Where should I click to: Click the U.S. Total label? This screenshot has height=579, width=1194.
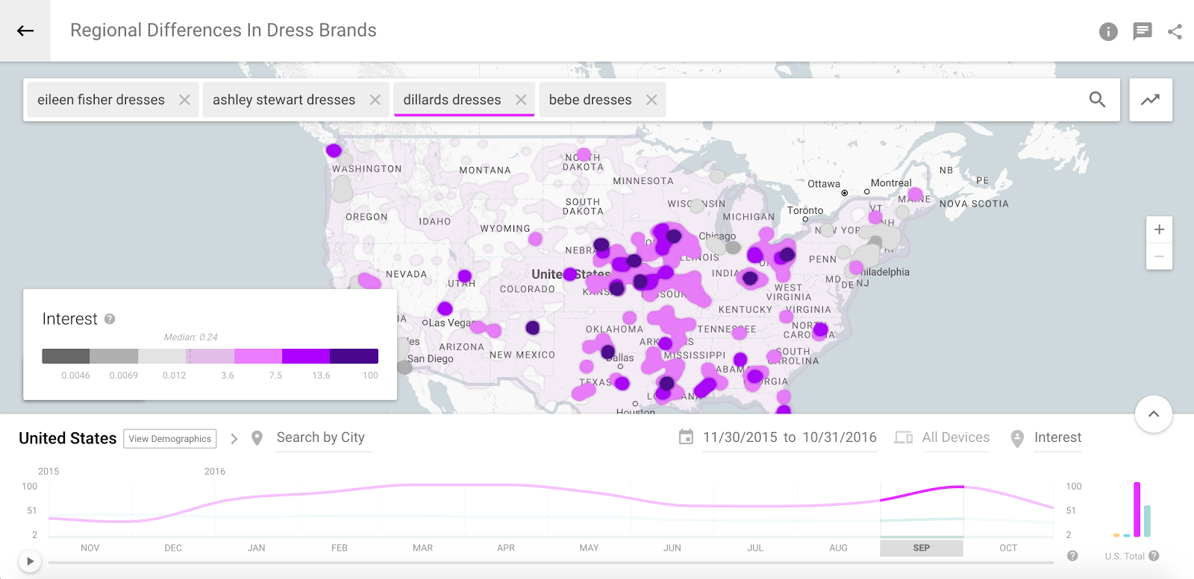[x=1125, y=556]
